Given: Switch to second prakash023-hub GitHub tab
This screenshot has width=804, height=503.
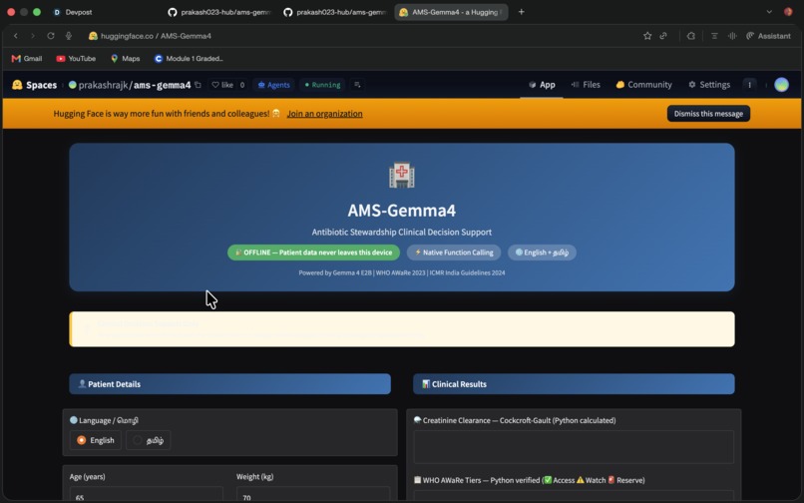Looking at the screenshot, I should click(335, 12).
